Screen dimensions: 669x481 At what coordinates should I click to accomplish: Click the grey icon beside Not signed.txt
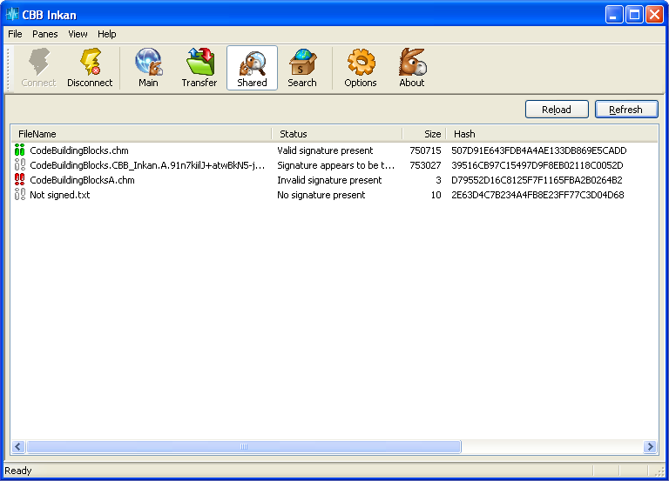click(x=20, y=195)
